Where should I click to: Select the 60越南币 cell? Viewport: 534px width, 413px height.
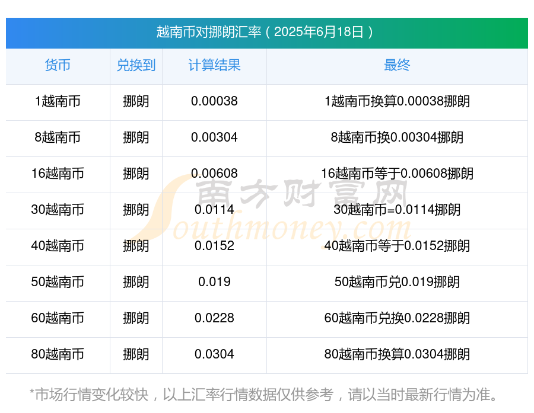58,318
